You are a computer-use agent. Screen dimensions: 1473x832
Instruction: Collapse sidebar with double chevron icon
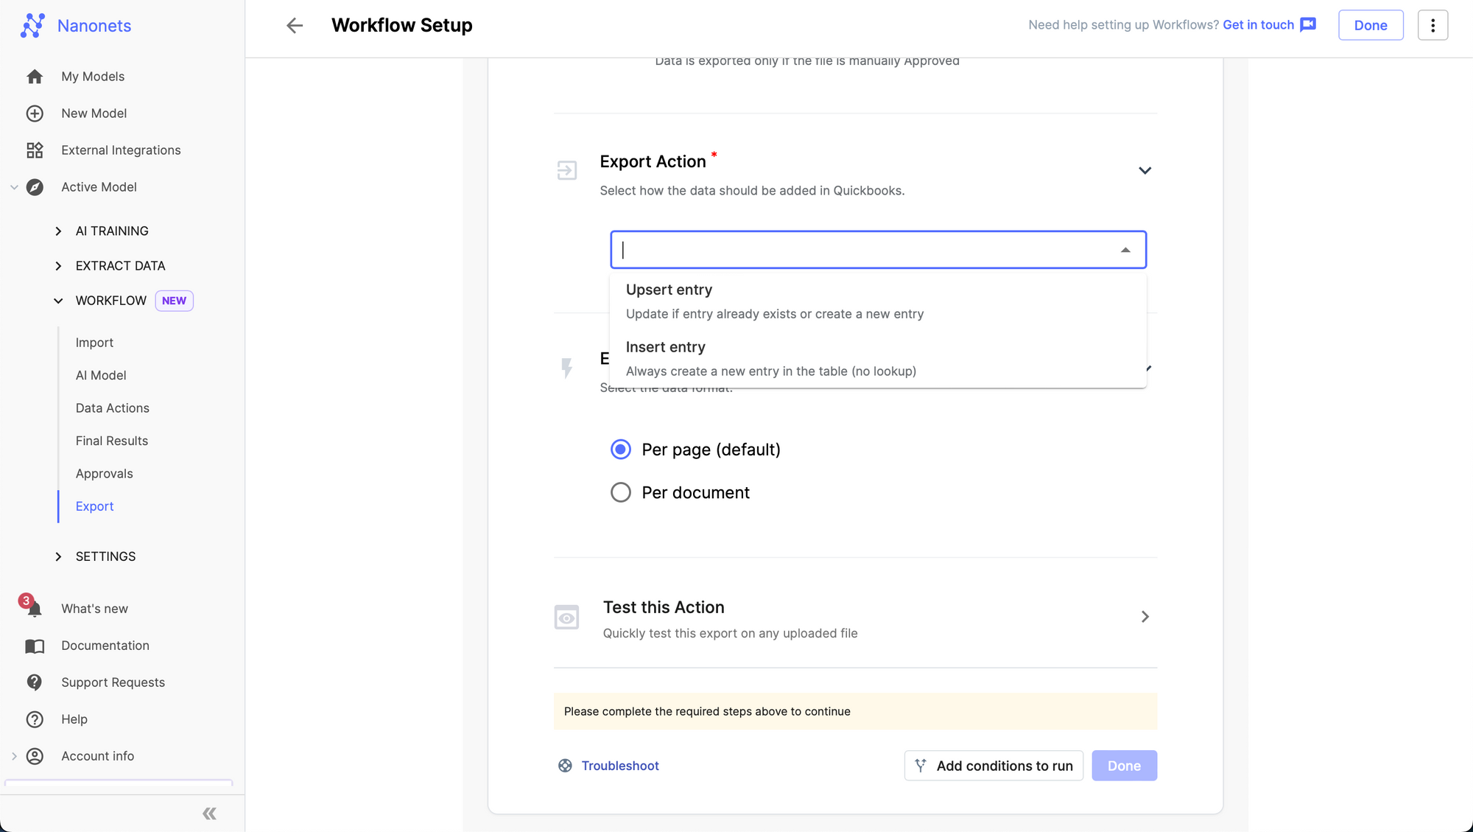coord(209,814)
